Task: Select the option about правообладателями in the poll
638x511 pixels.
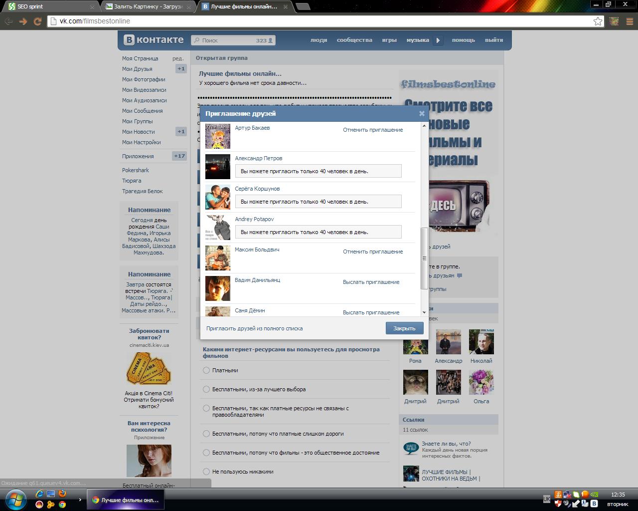Action: point(206,408)
